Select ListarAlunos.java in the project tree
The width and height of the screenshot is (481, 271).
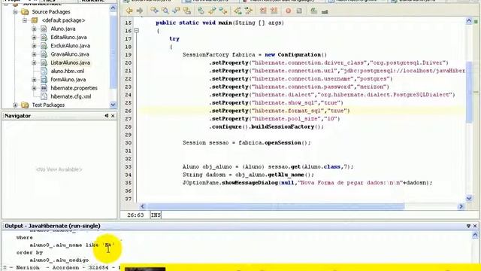click(x=70, y=62)
